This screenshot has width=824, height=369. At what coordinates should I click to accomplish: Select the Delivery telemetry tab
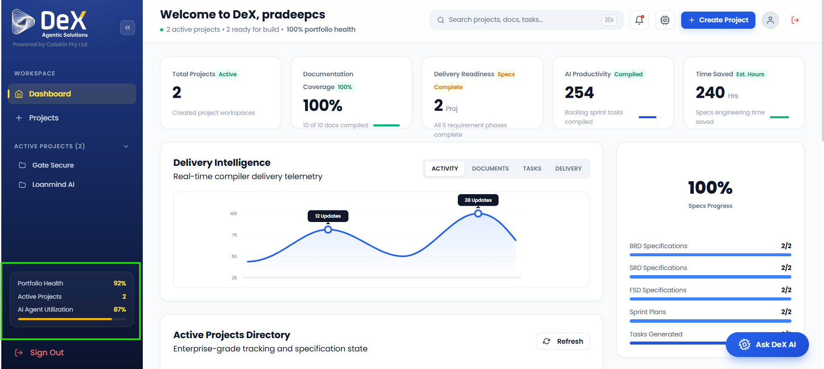click(568, 168)
